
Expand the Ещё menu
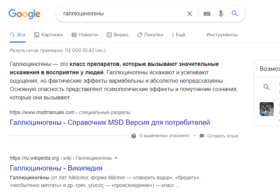pos(178,35)
